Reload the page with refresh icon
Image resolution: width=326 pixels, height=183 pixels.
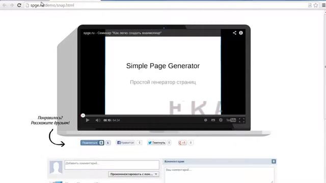[x=19, y=5]
